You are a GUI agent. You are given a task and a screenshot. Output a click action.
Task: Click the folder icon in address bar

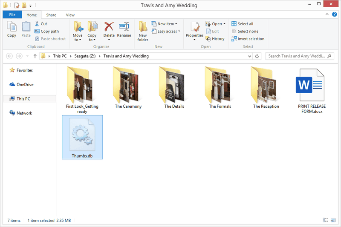(43, 56)
